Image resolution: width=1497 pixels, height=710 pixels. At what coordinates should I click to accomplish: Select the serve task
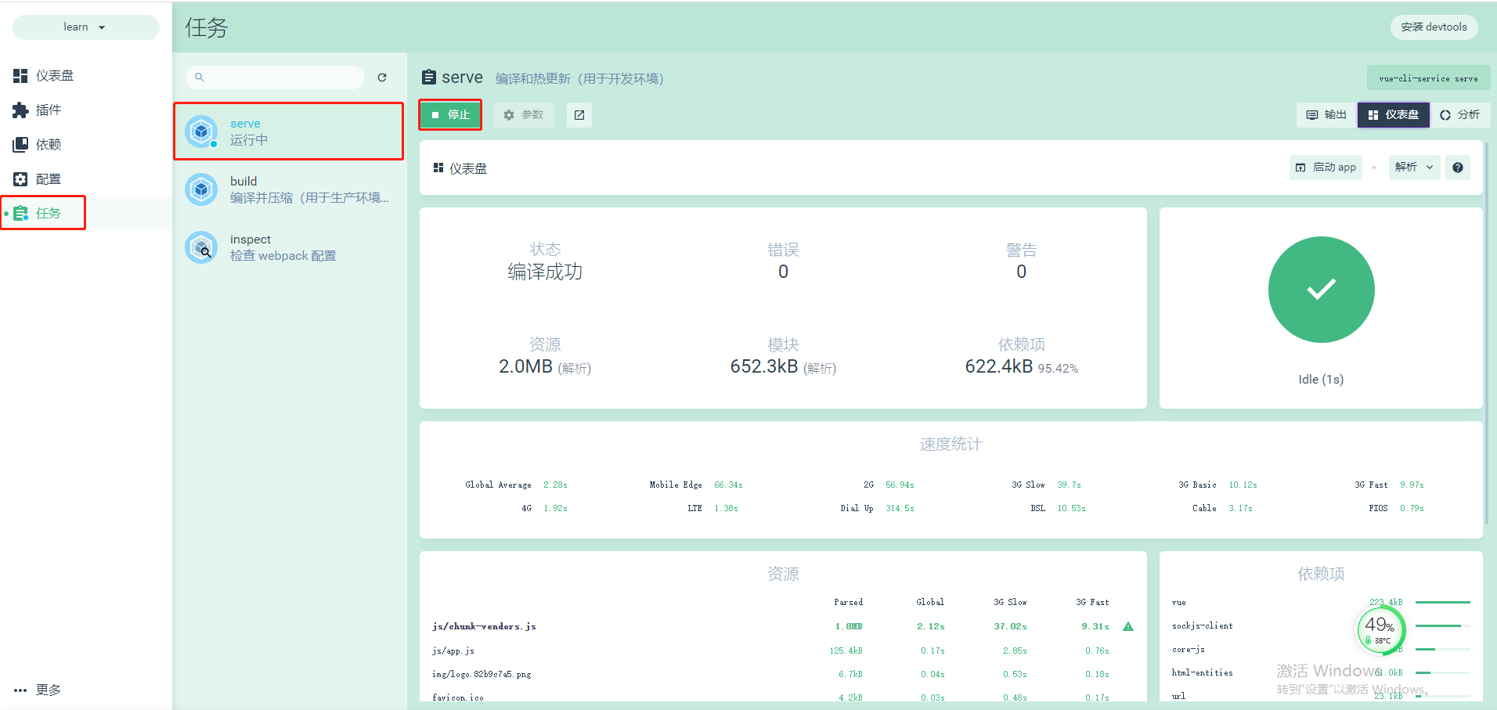(288, 132)
